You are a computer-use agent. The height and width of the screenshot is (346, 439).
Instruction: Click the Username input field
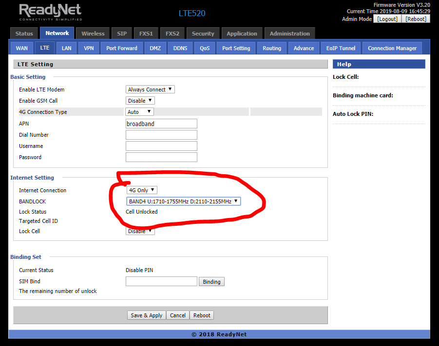(161, 146)
